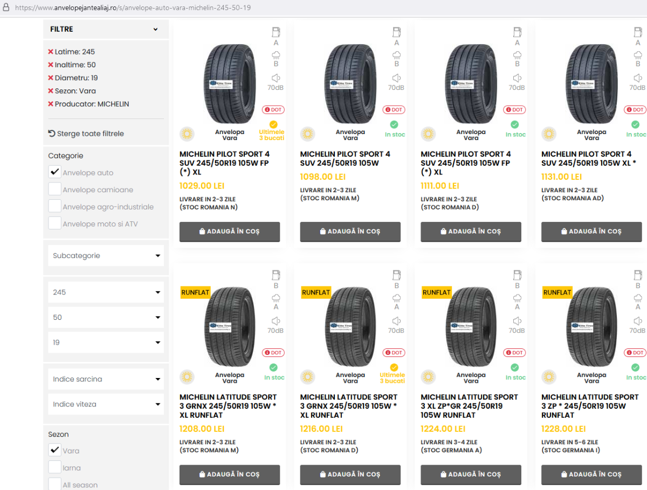Click the fuel efficiency icon on the 1029.00 LEI tire
The image size is (647, 490).
(276, 32)
